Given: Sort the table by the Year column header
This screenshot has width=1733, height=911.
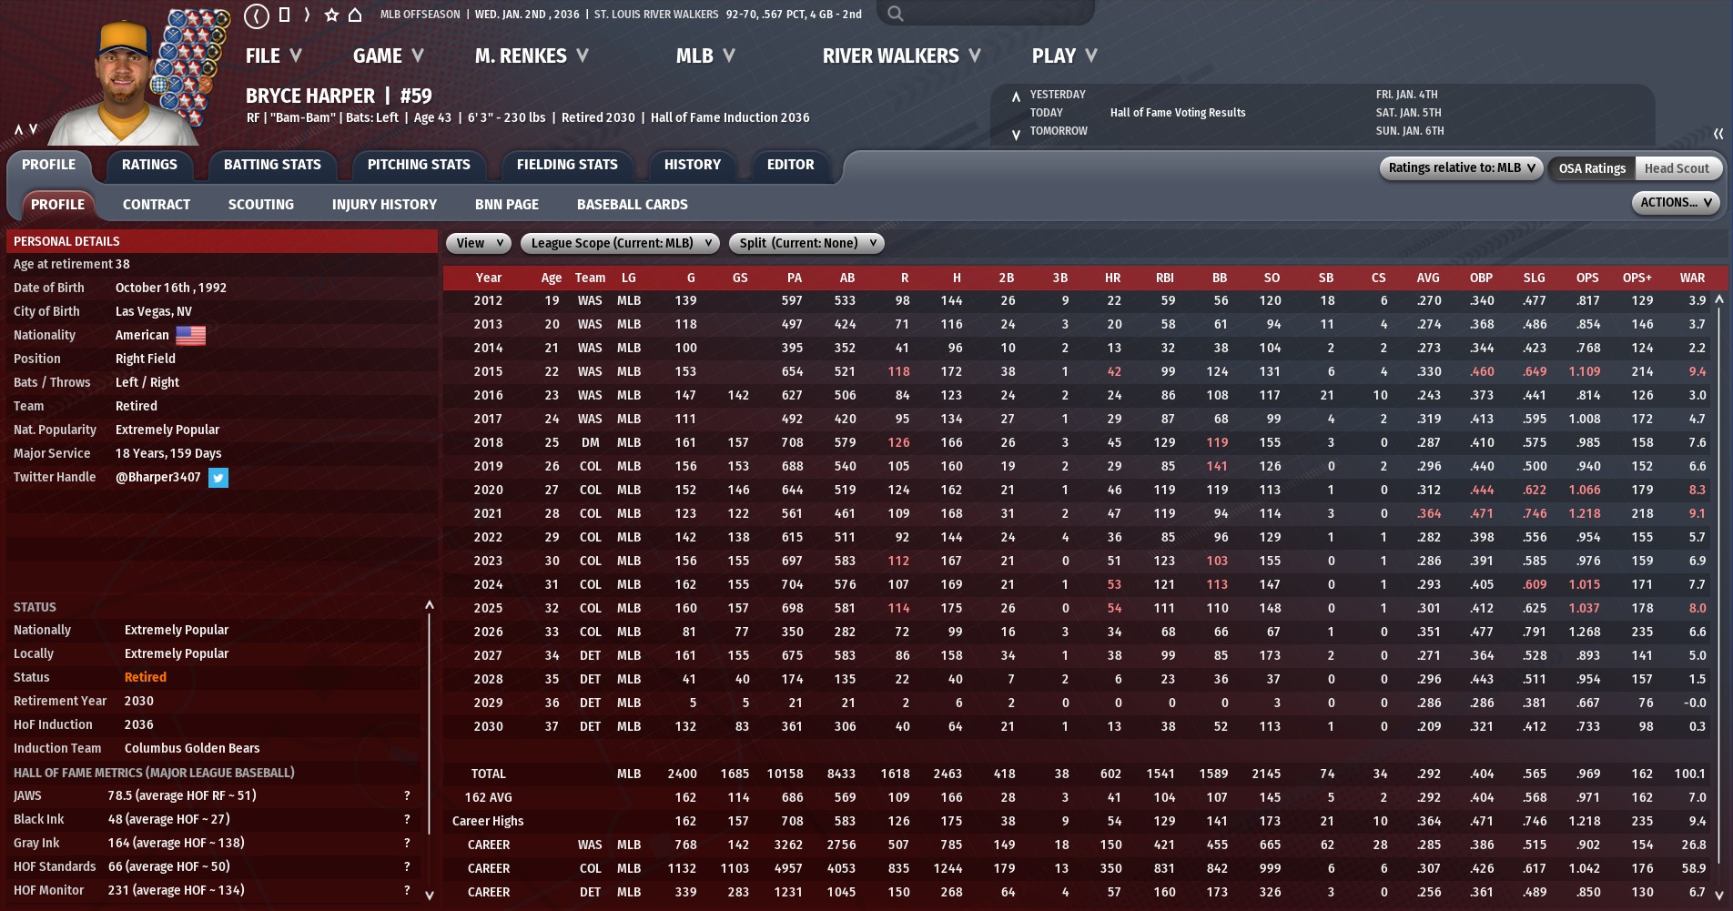Looking at the screenshot, I should tap(489, 278).
